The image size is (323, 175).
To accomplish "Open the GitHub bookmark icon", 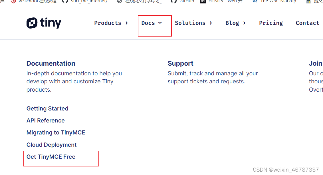I will [x=174, y=1].
